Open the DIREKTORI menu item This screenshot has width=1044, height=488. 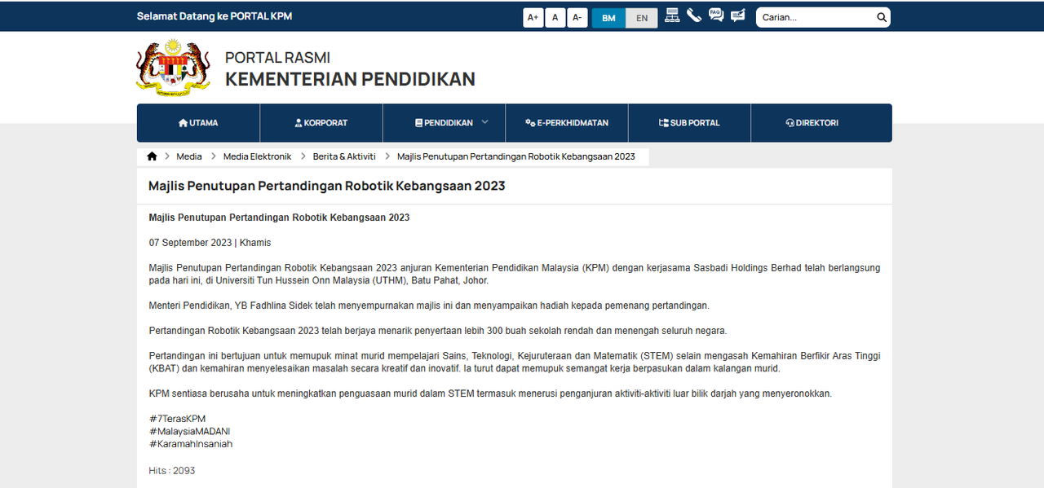point(812,123)
